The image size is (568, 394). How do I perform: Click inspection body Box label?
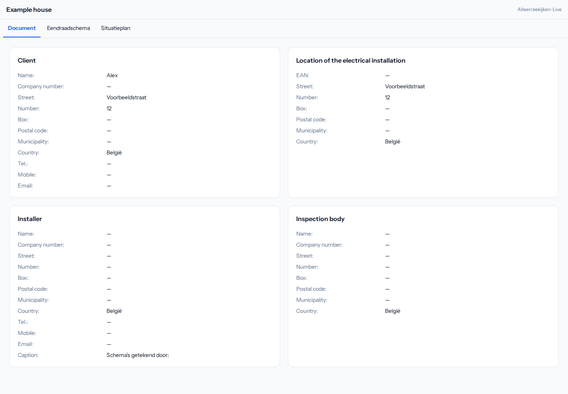(302, 278)
